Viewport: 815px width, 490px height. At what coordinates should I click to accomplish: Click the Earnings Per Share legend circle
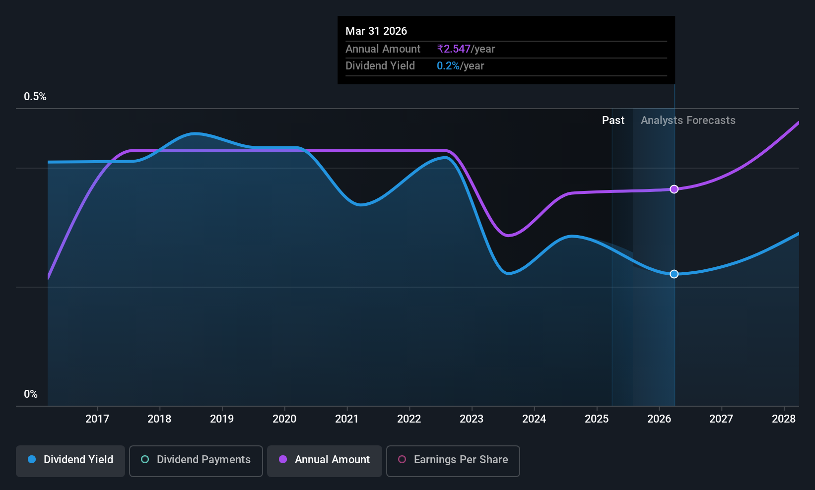pos(402,459)
